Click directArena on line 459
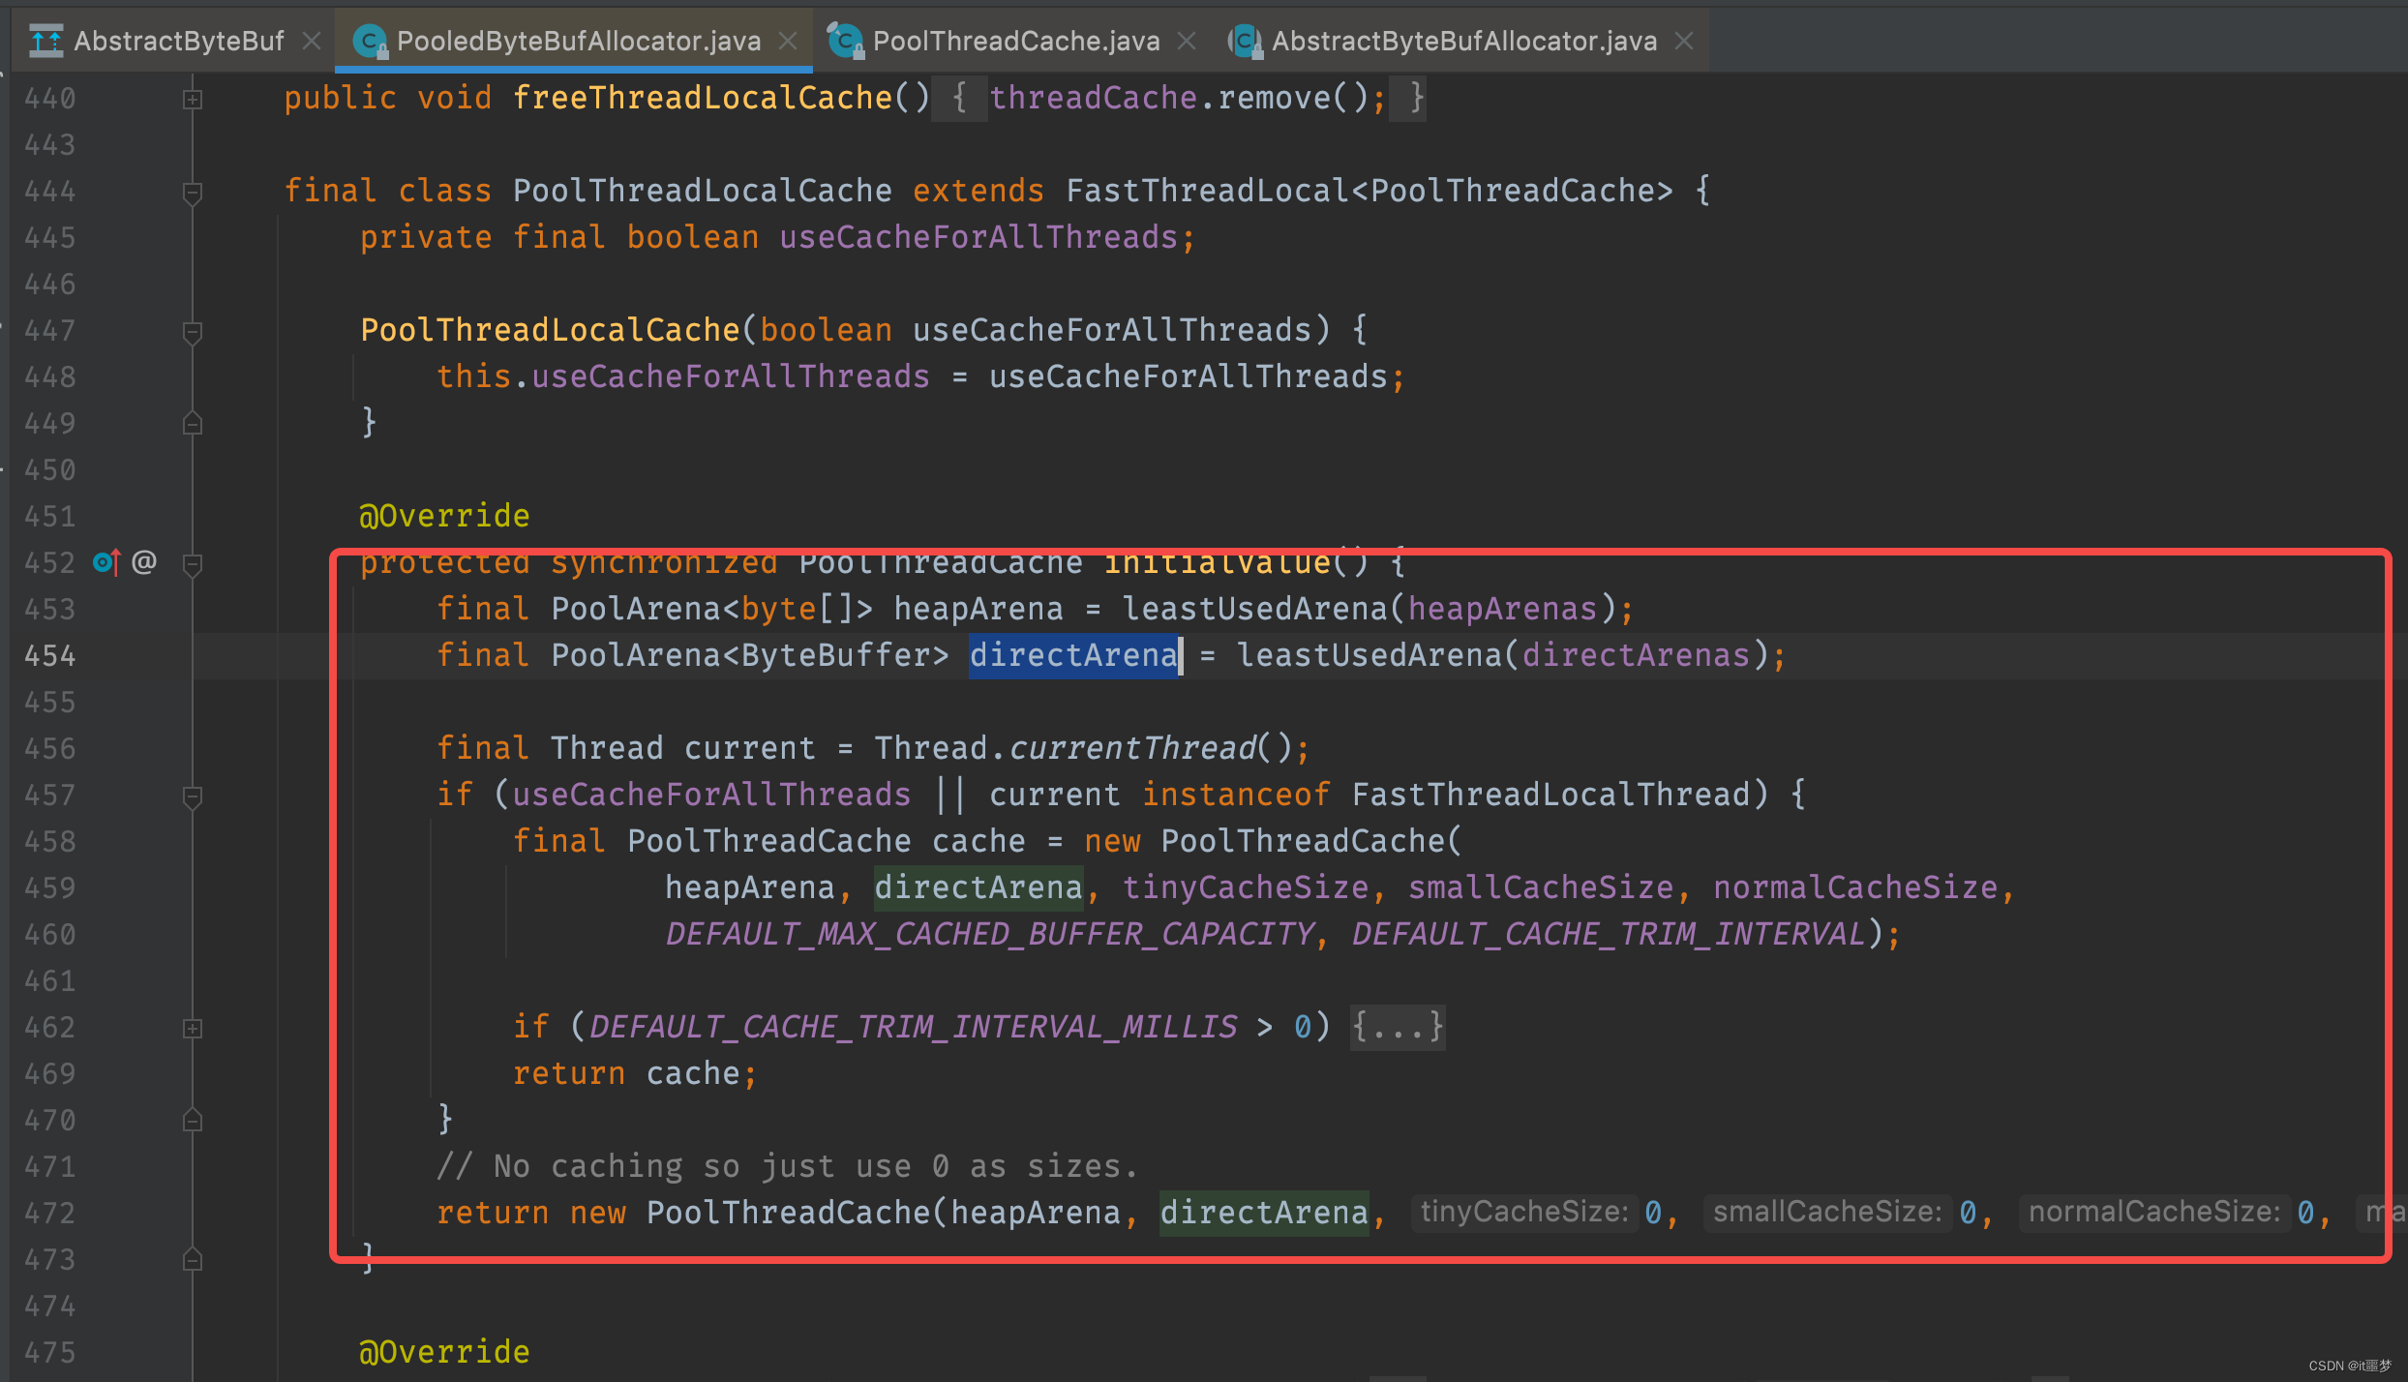 978,887
